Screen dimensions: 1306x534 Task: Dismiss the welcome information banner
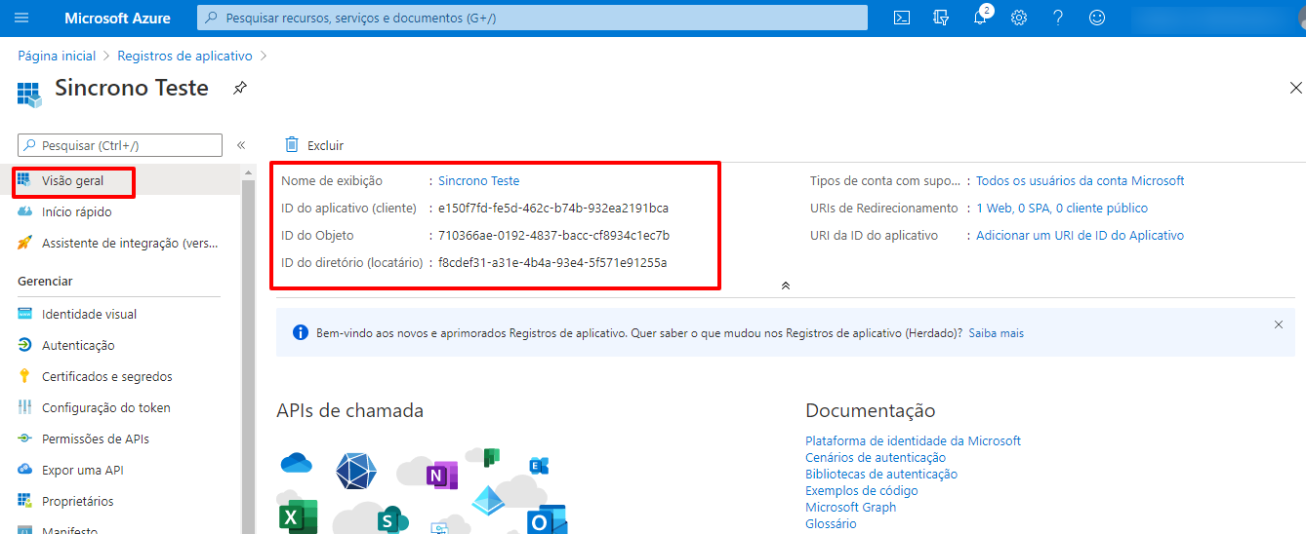point(1279,324)
